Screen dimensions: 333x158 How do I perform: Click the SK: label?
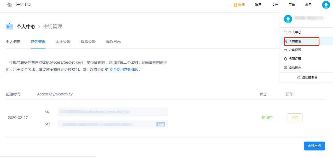pyautogui.click(x=48, y=124)
